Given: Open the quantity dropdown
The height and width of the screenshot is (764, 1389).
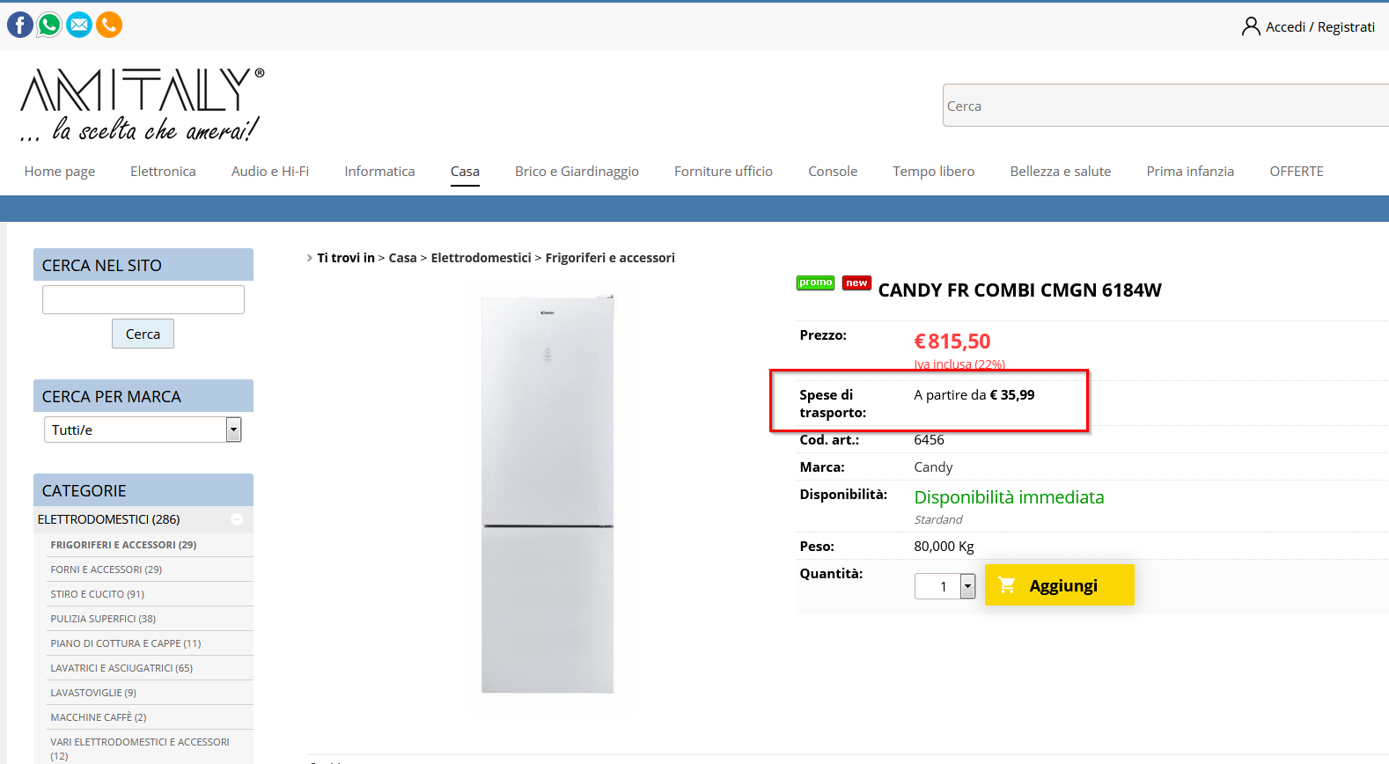Looking at the screenshot, I should pos(945,586).
